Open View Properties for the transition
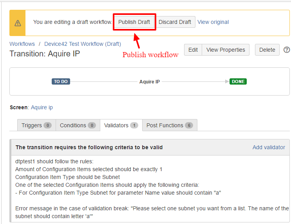This screenshot has width=291, height=224. point(226,50)
